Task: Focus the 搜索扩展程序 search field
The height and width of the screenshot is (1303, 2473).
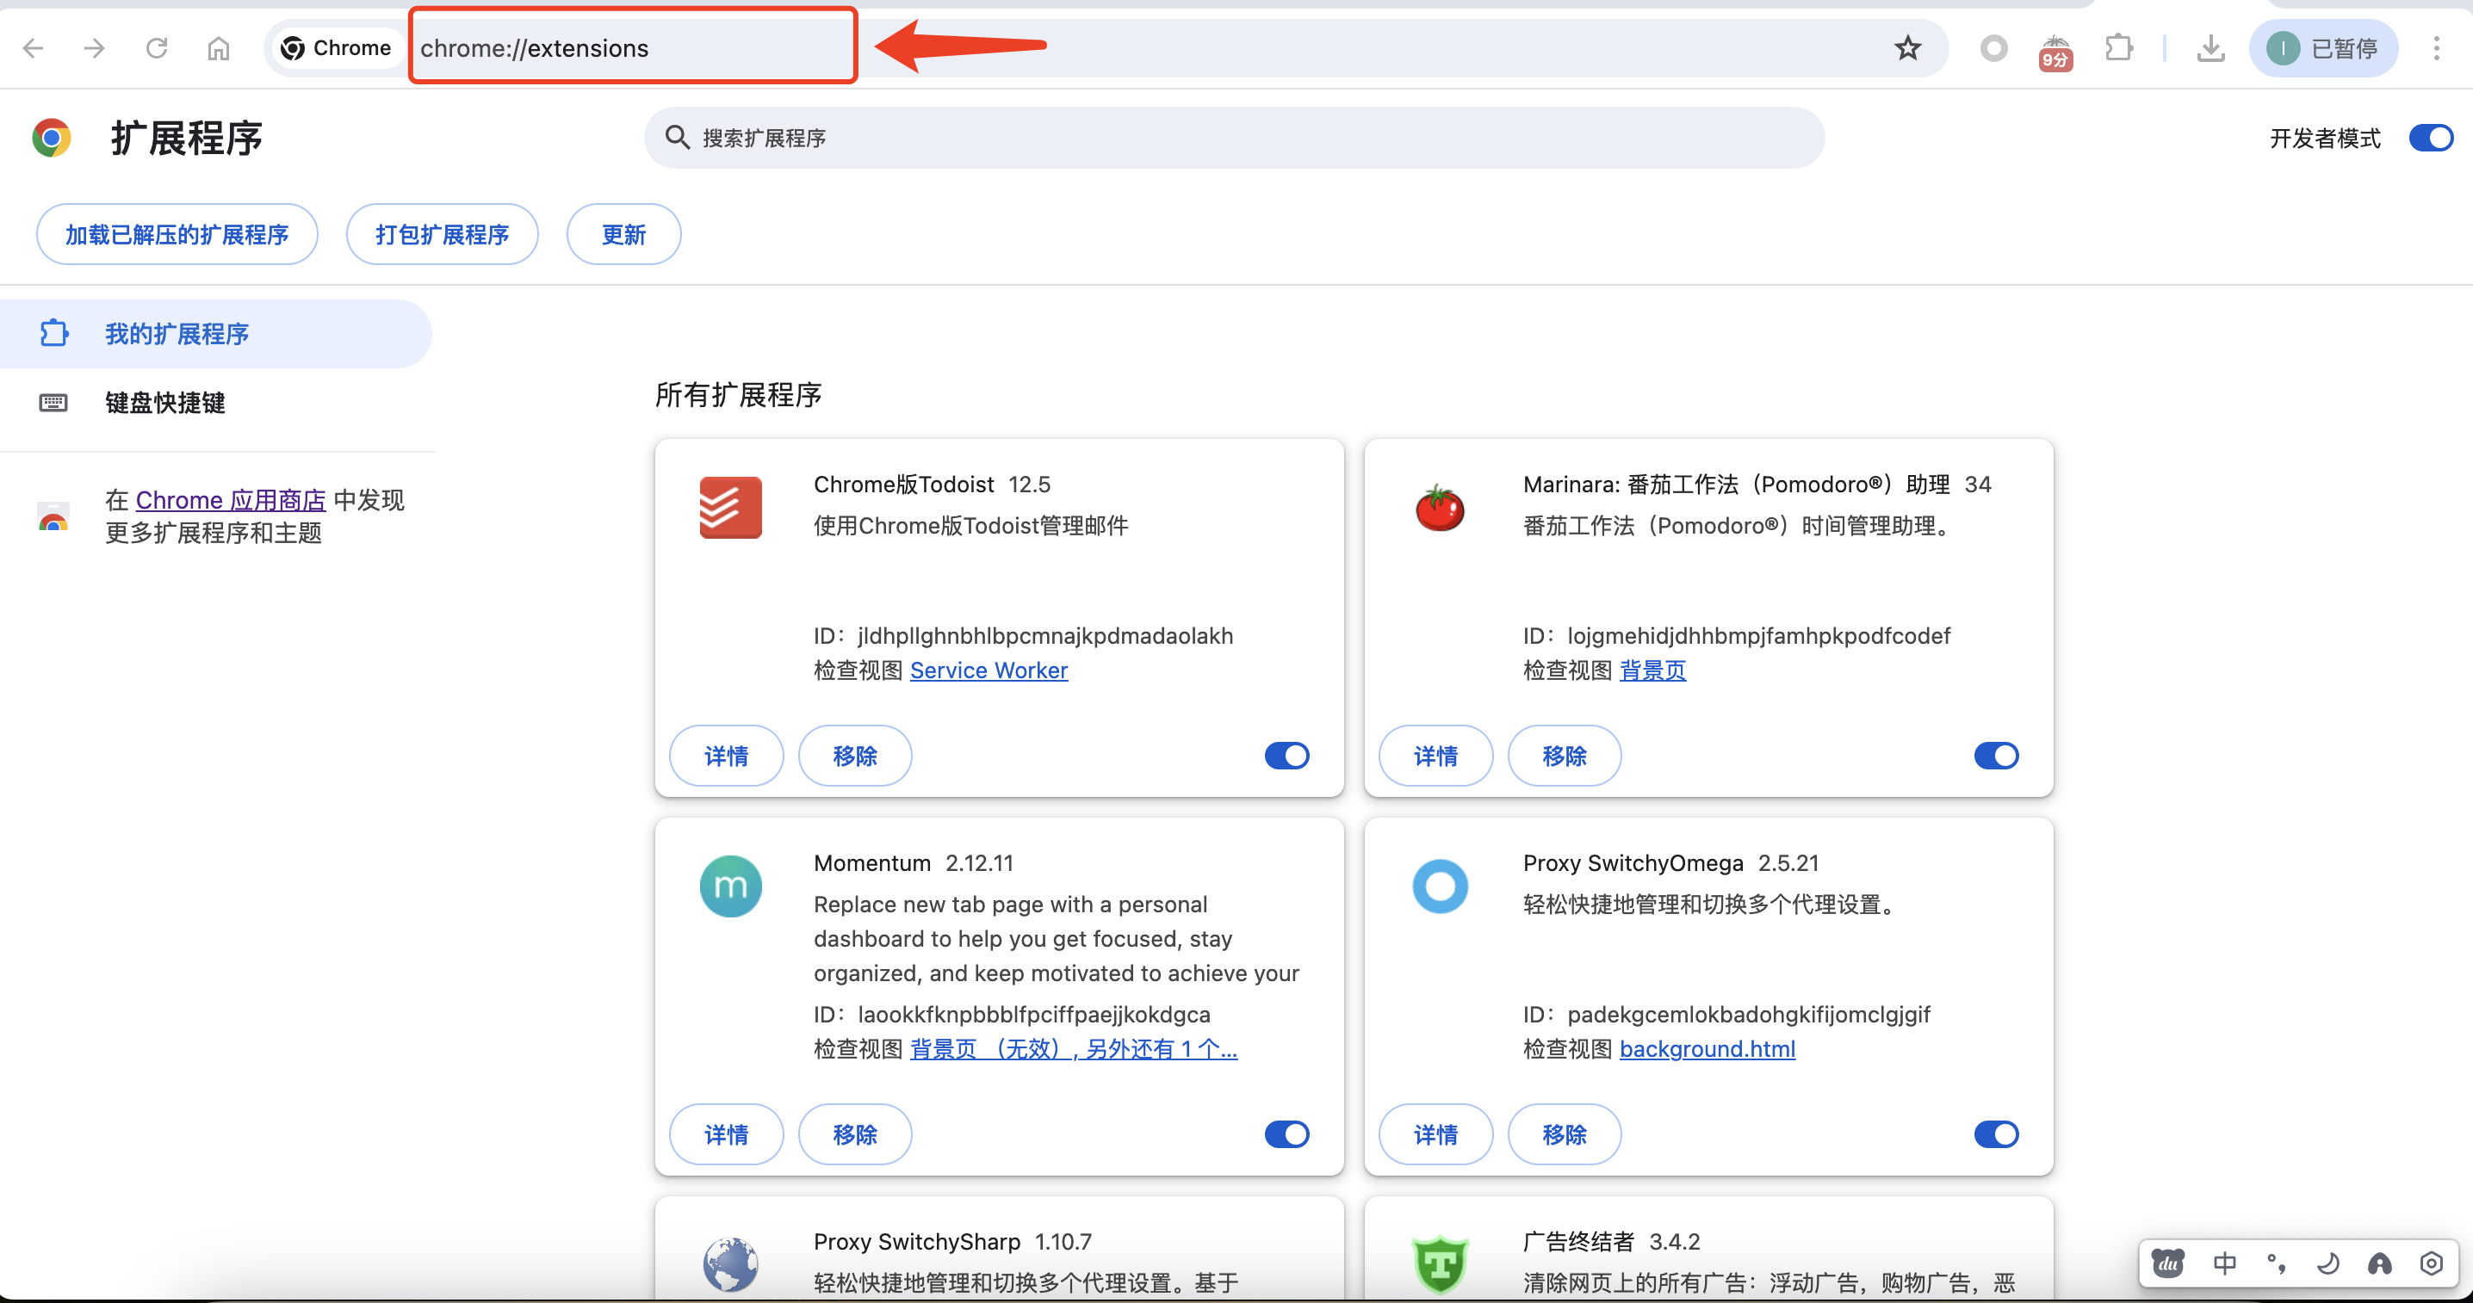Action: click(1234, 139)
